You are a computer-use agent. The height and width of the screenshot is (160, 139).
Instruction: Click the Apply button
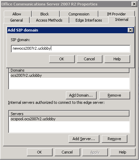tap(95, 152)
